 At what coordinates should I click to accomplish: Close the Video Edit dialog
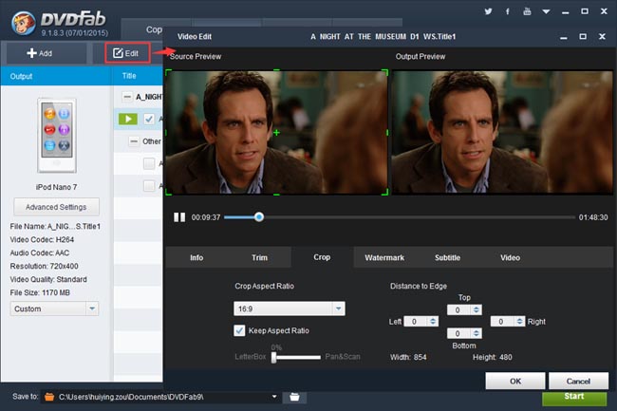[602, 37]
